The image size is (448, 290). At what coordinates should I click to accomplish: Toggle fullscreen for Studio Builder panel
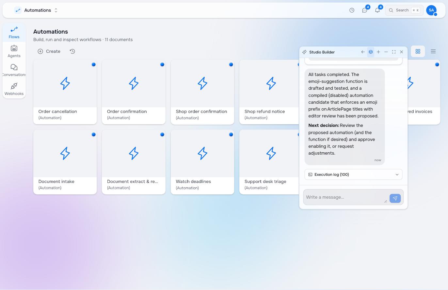pos(394,52)
